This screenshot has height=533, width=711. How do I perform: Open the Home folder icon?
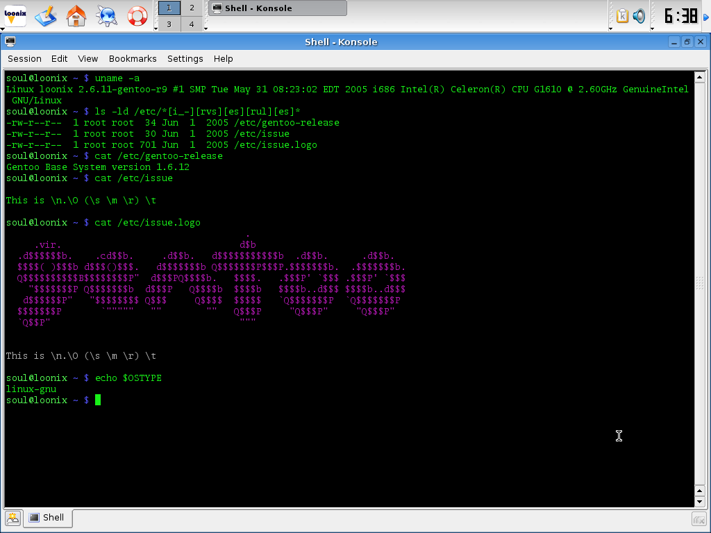tap(76, 16)
